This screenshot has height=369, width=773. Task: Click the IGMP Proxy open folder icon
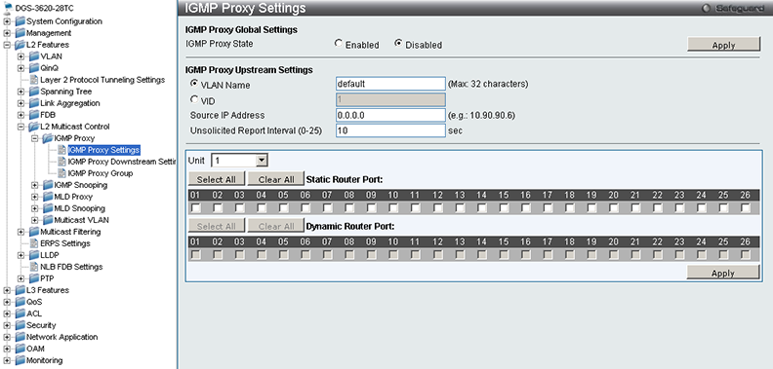[x=47, y=138]
